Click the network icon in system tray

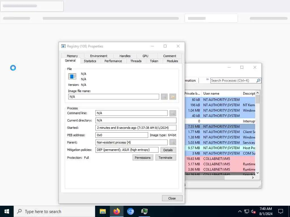point(247,211)
